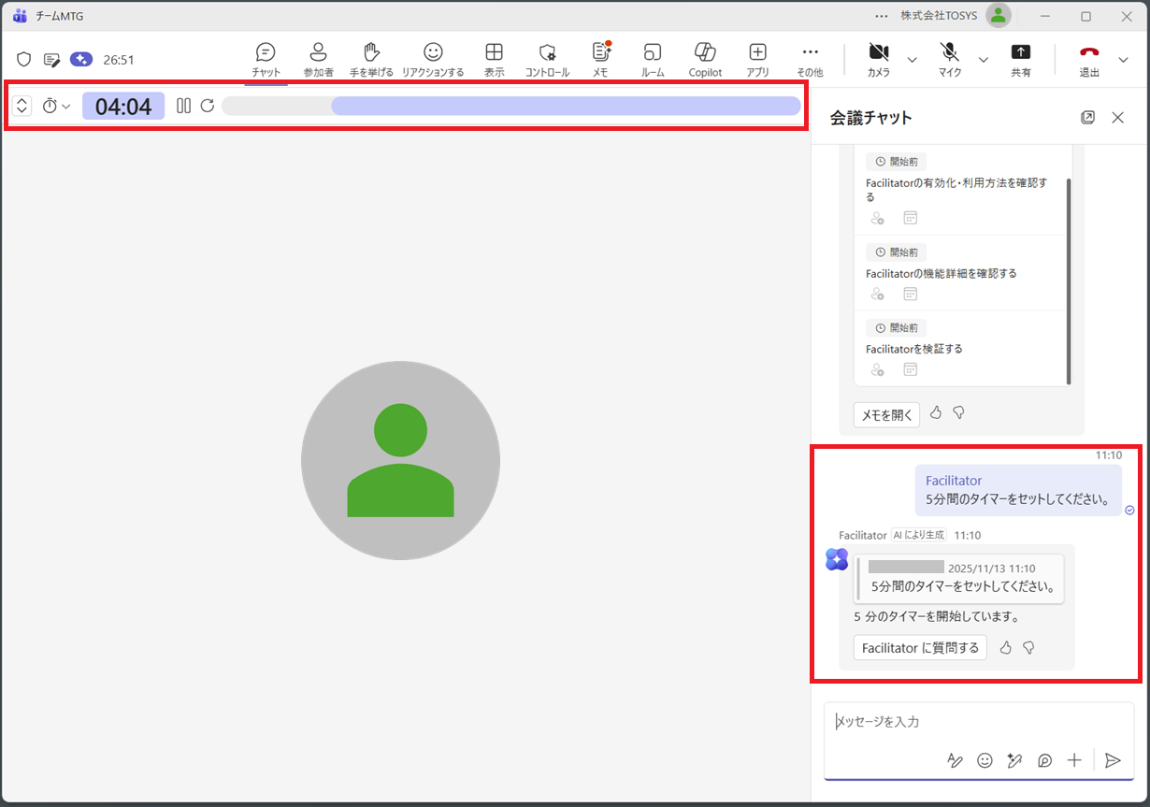1150x807 pixels.
Task: Open breakout rooms via ルーム
Action: tap(653, 59)
